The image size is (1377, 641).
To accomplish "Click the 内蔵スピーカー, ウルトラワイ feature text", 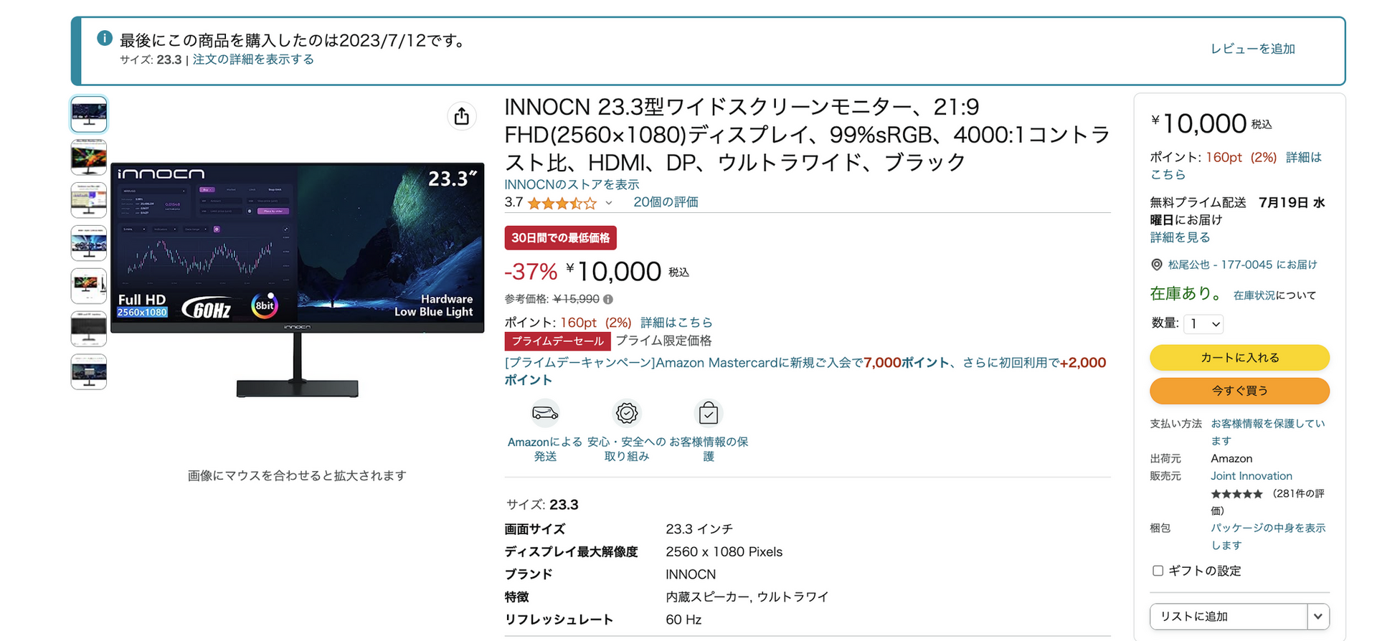I will coord(747,597).
